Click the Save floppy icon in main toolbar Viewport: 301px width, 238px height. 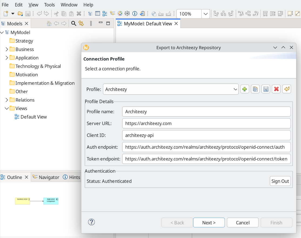click(28, 14)
